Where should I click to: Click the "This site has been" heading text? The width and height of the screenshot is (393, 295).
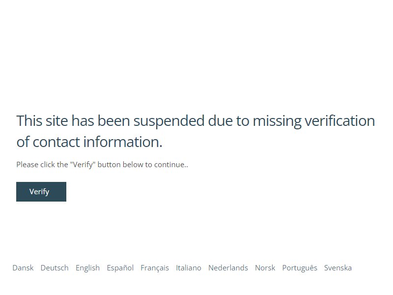(73, 120)
